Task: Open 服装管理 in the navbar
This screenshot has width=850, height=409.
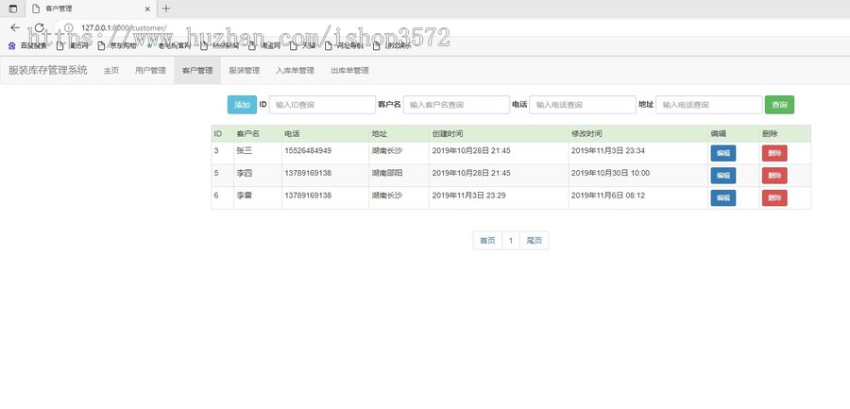Action: (x=244, y=71)
